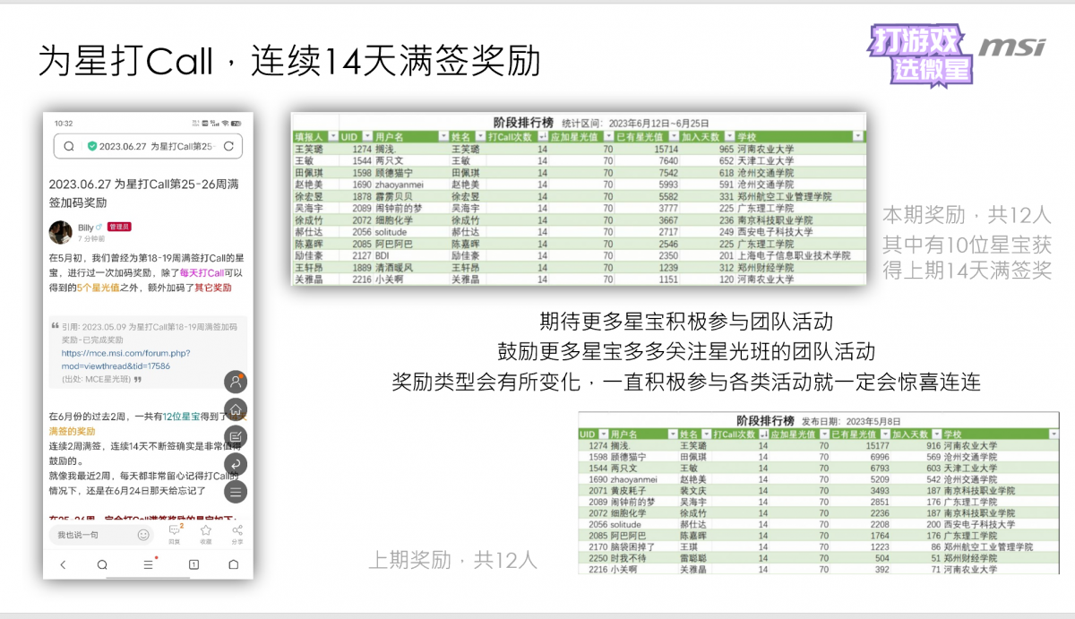The width and height of the screenshot is (1075, 619).
Task: Tap the floating home button
Action: point(236,408)
